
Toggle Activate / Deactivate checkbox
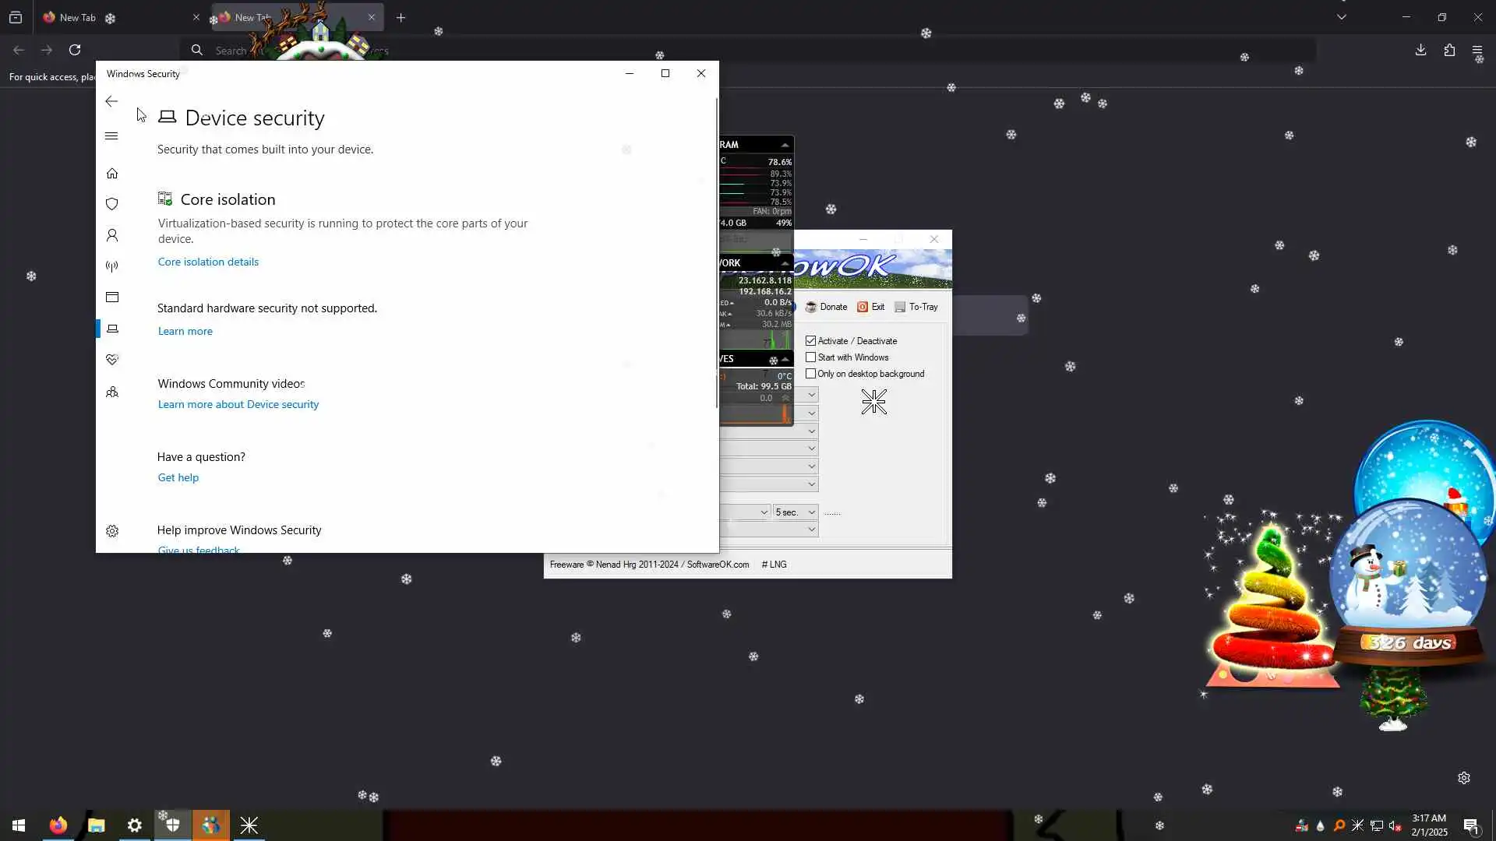pos(811,341)
